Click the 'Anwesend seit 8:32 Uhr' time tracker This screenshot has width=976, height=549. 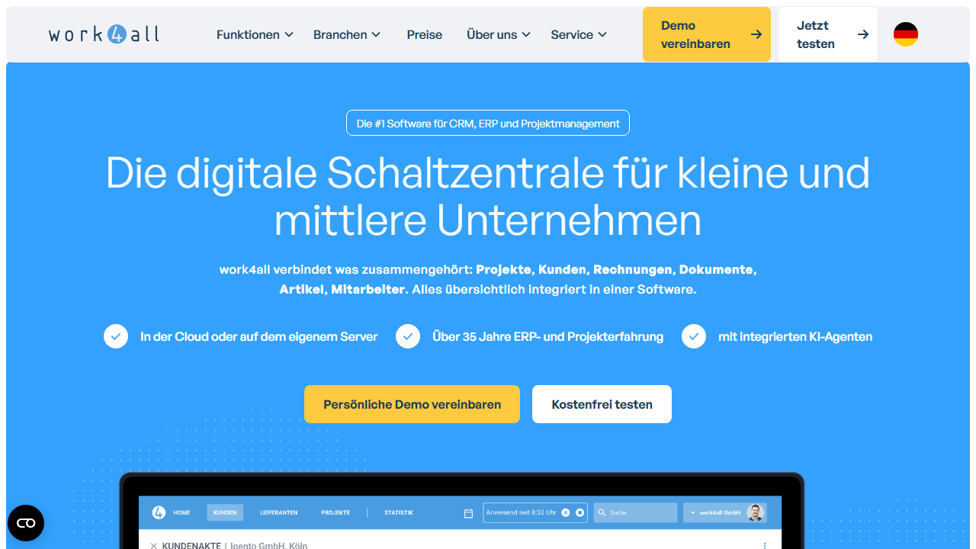[535, 512]
